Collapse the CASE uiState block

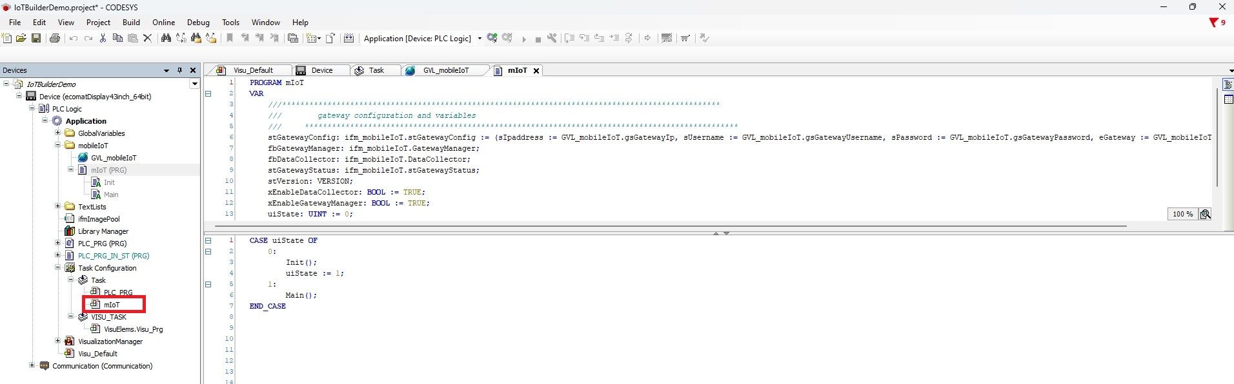pos(208,240)
